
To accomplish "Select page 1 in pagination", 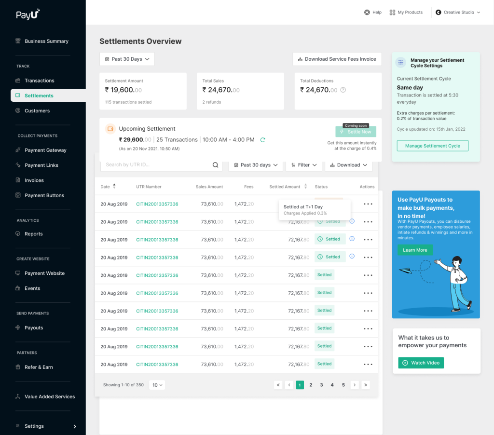I will tap(300, 385).
